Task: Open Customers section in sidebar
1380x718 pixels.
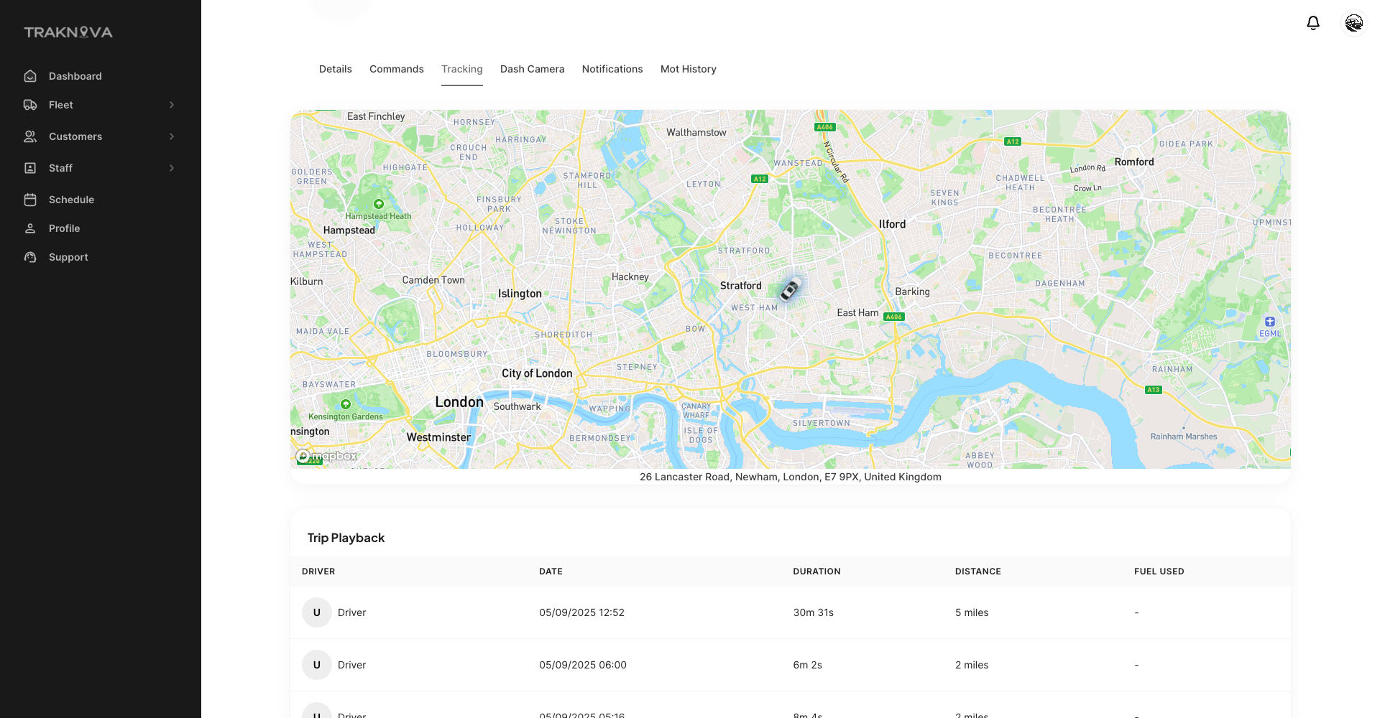Action: (x=75, y=136)
